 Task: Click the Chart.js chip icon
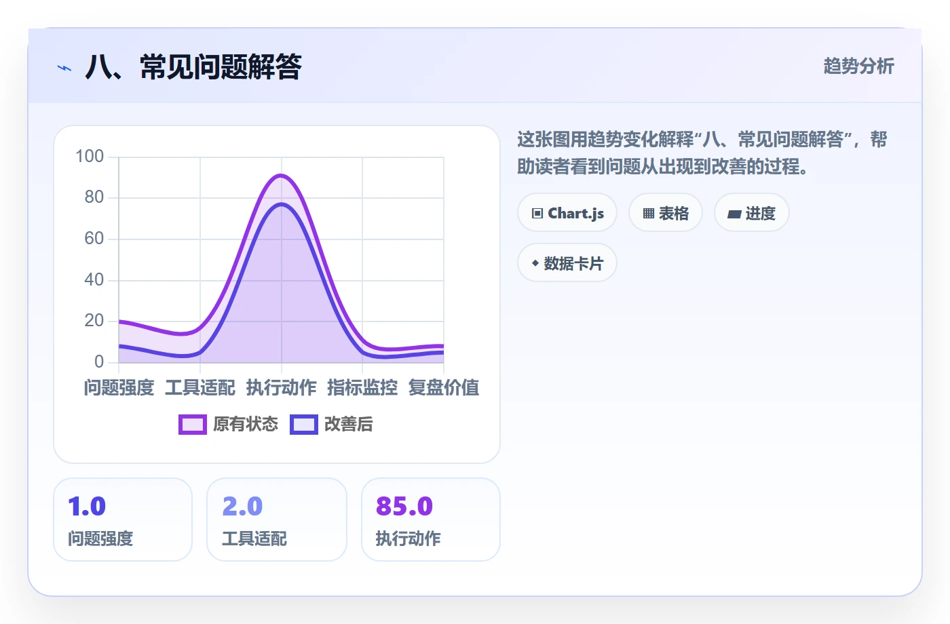537,214
